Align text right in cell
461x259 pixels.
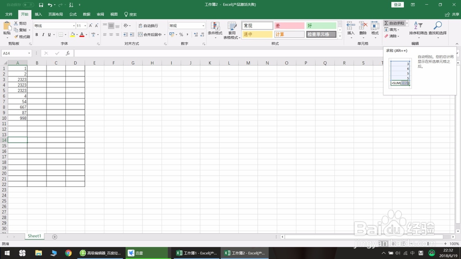pyautogui.click(x=117, y=35)
